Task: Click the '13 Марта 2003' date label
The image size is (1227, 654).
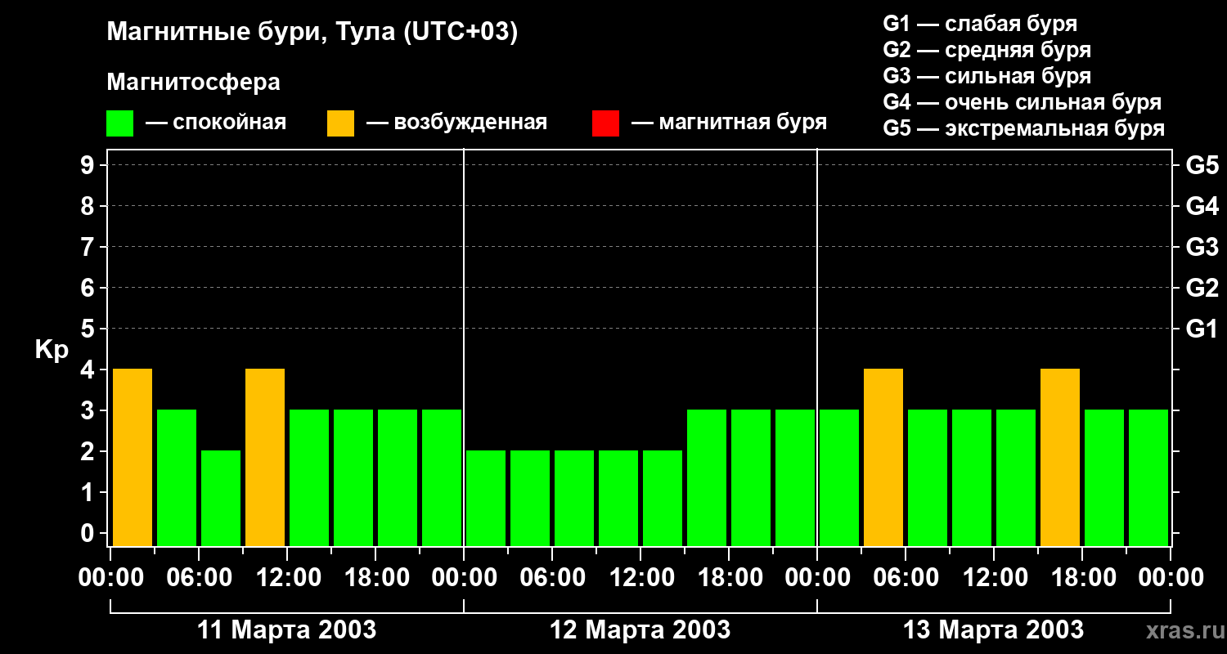Action: tap(993, 630)
